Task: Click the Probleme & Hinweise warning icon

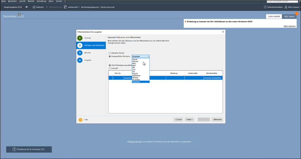Action: (14, 149)
